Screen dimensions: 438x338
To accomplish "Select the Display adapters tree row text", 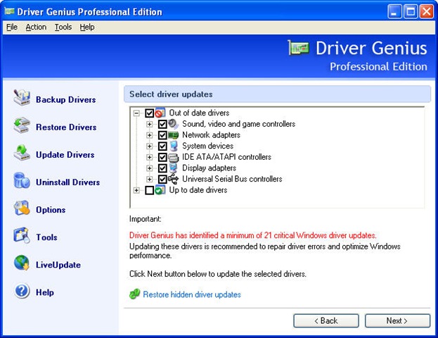I will pyautogui.click(x=210, y=168).
